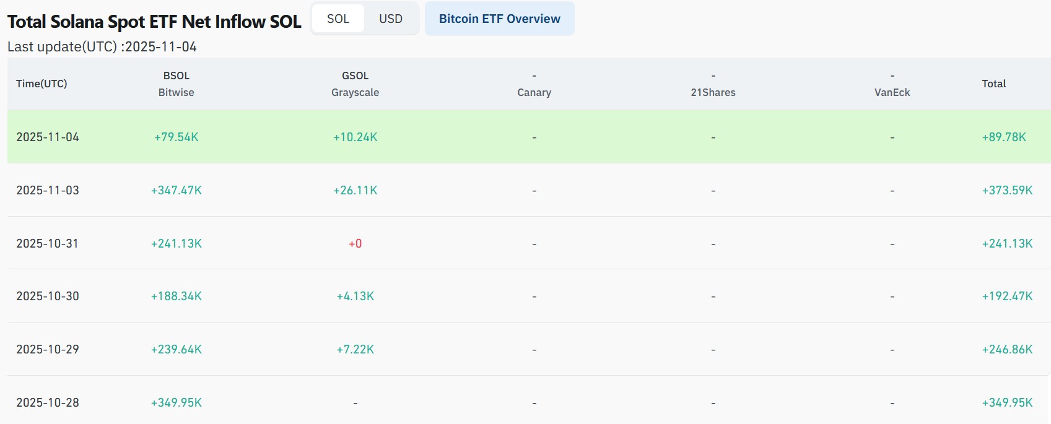1051x424 pixels.
Task: Open the Bitcoin ETF Overview link
Action: coord(499,19)
